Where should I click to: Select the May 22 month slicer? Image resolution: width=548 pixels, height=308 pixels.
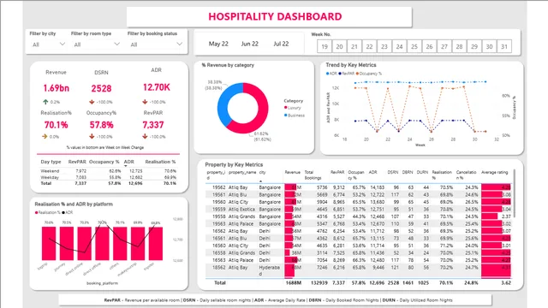pyautogui.click(x=218, y=44)
